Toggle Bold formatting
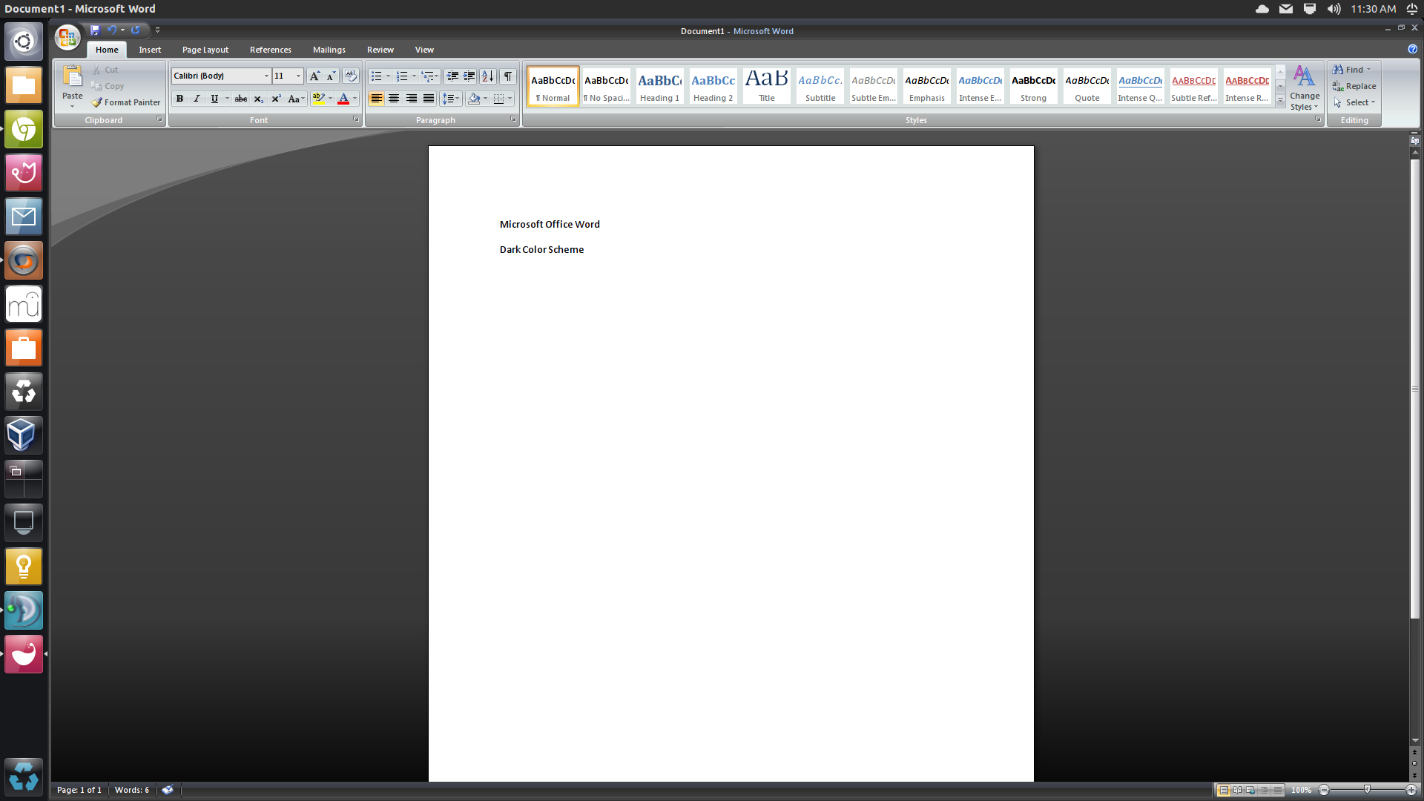Viewport: 1424px width, 801px height. 179,99
